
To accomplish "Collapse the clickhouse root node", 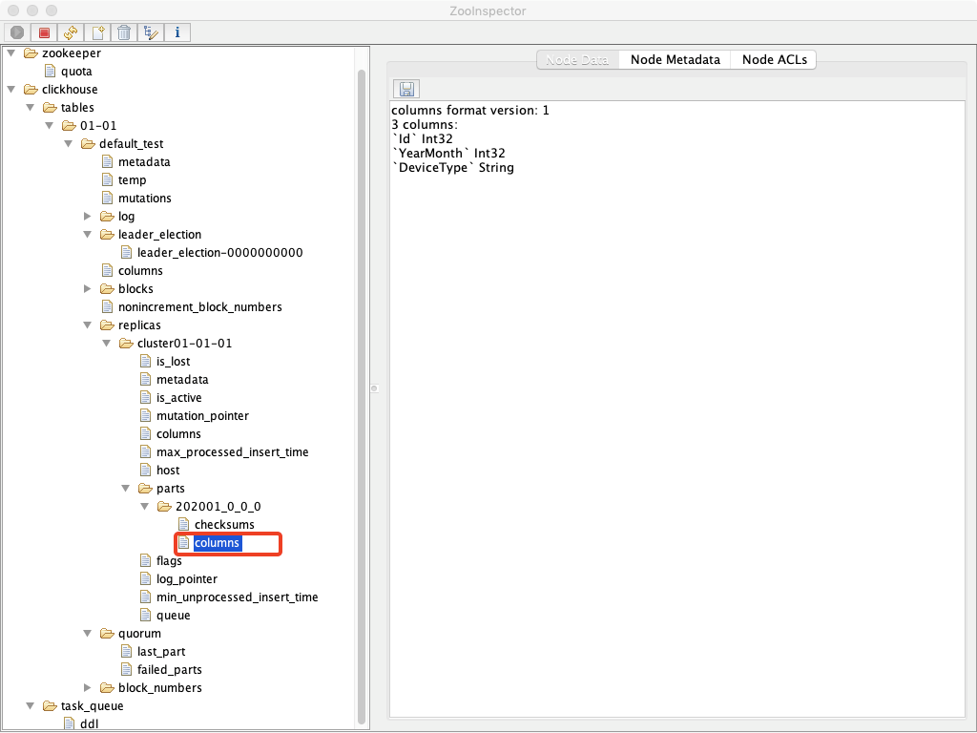I will coord(11,89).
